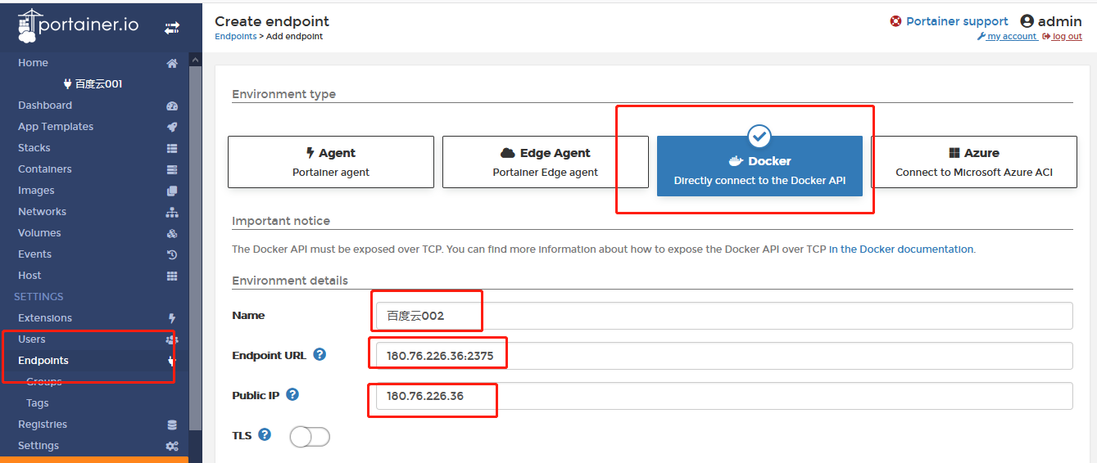Image resolution: width=1097 pixels, height=463 pixels.
Task: Click the sidebar scroll up arrow
Action: tap(195, 60)
